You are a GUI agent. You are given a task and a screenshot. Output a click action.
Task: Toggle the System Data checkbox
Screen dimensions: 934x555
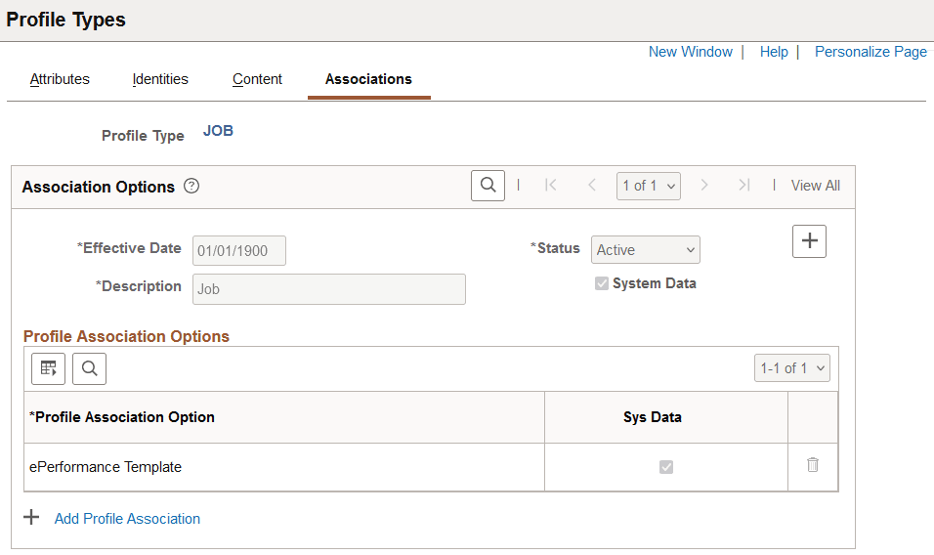(601, 283)
